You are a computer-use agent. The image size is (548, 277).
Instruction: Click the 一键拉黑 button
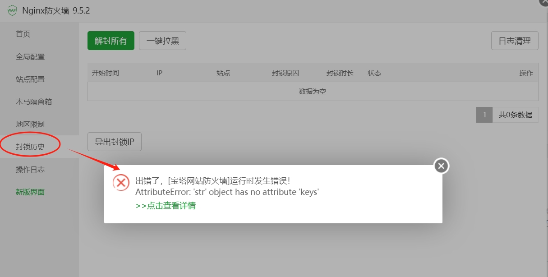pyautogui.click(x=162, y=41)
